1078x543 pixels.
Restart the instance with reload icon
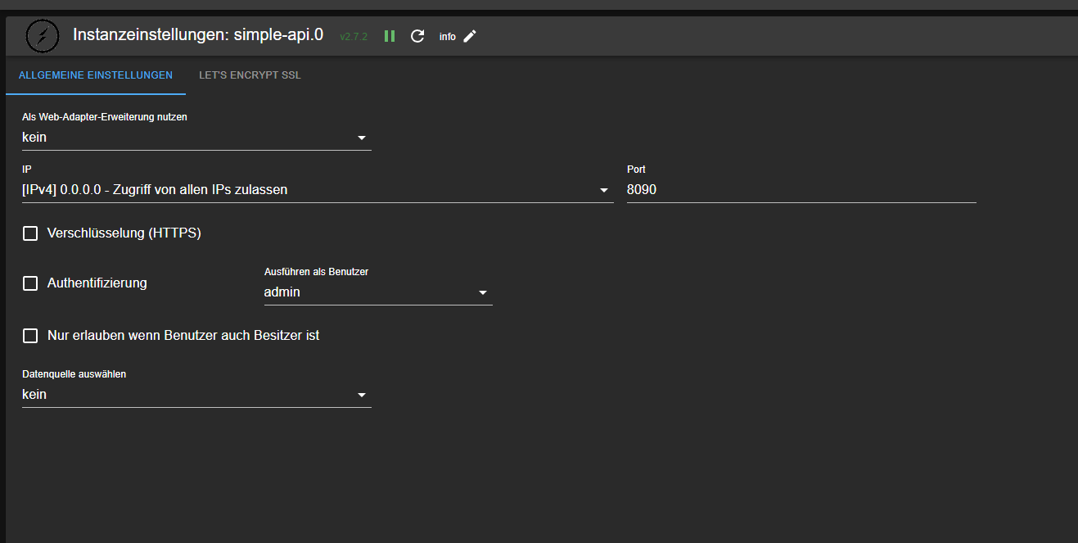[417, 36]
